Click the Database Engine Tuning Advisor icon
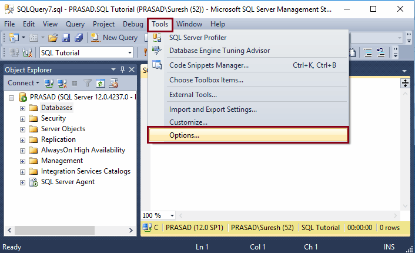 click(157, 51)
